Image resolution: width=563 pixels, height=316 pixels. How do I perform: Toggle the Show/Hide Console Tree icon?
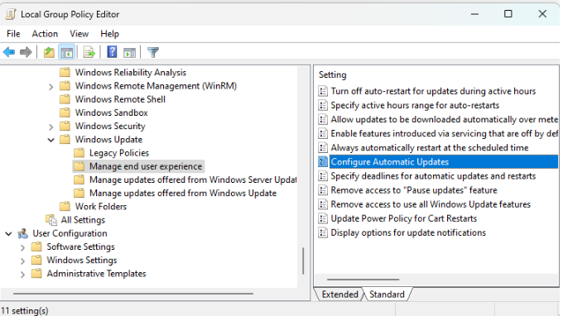pos(67,52)
